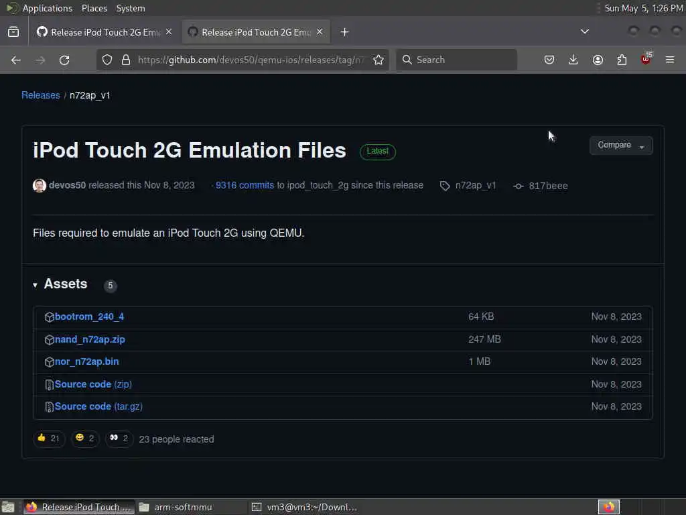Go to the Releases breadcrumb link

pos(41,95)
